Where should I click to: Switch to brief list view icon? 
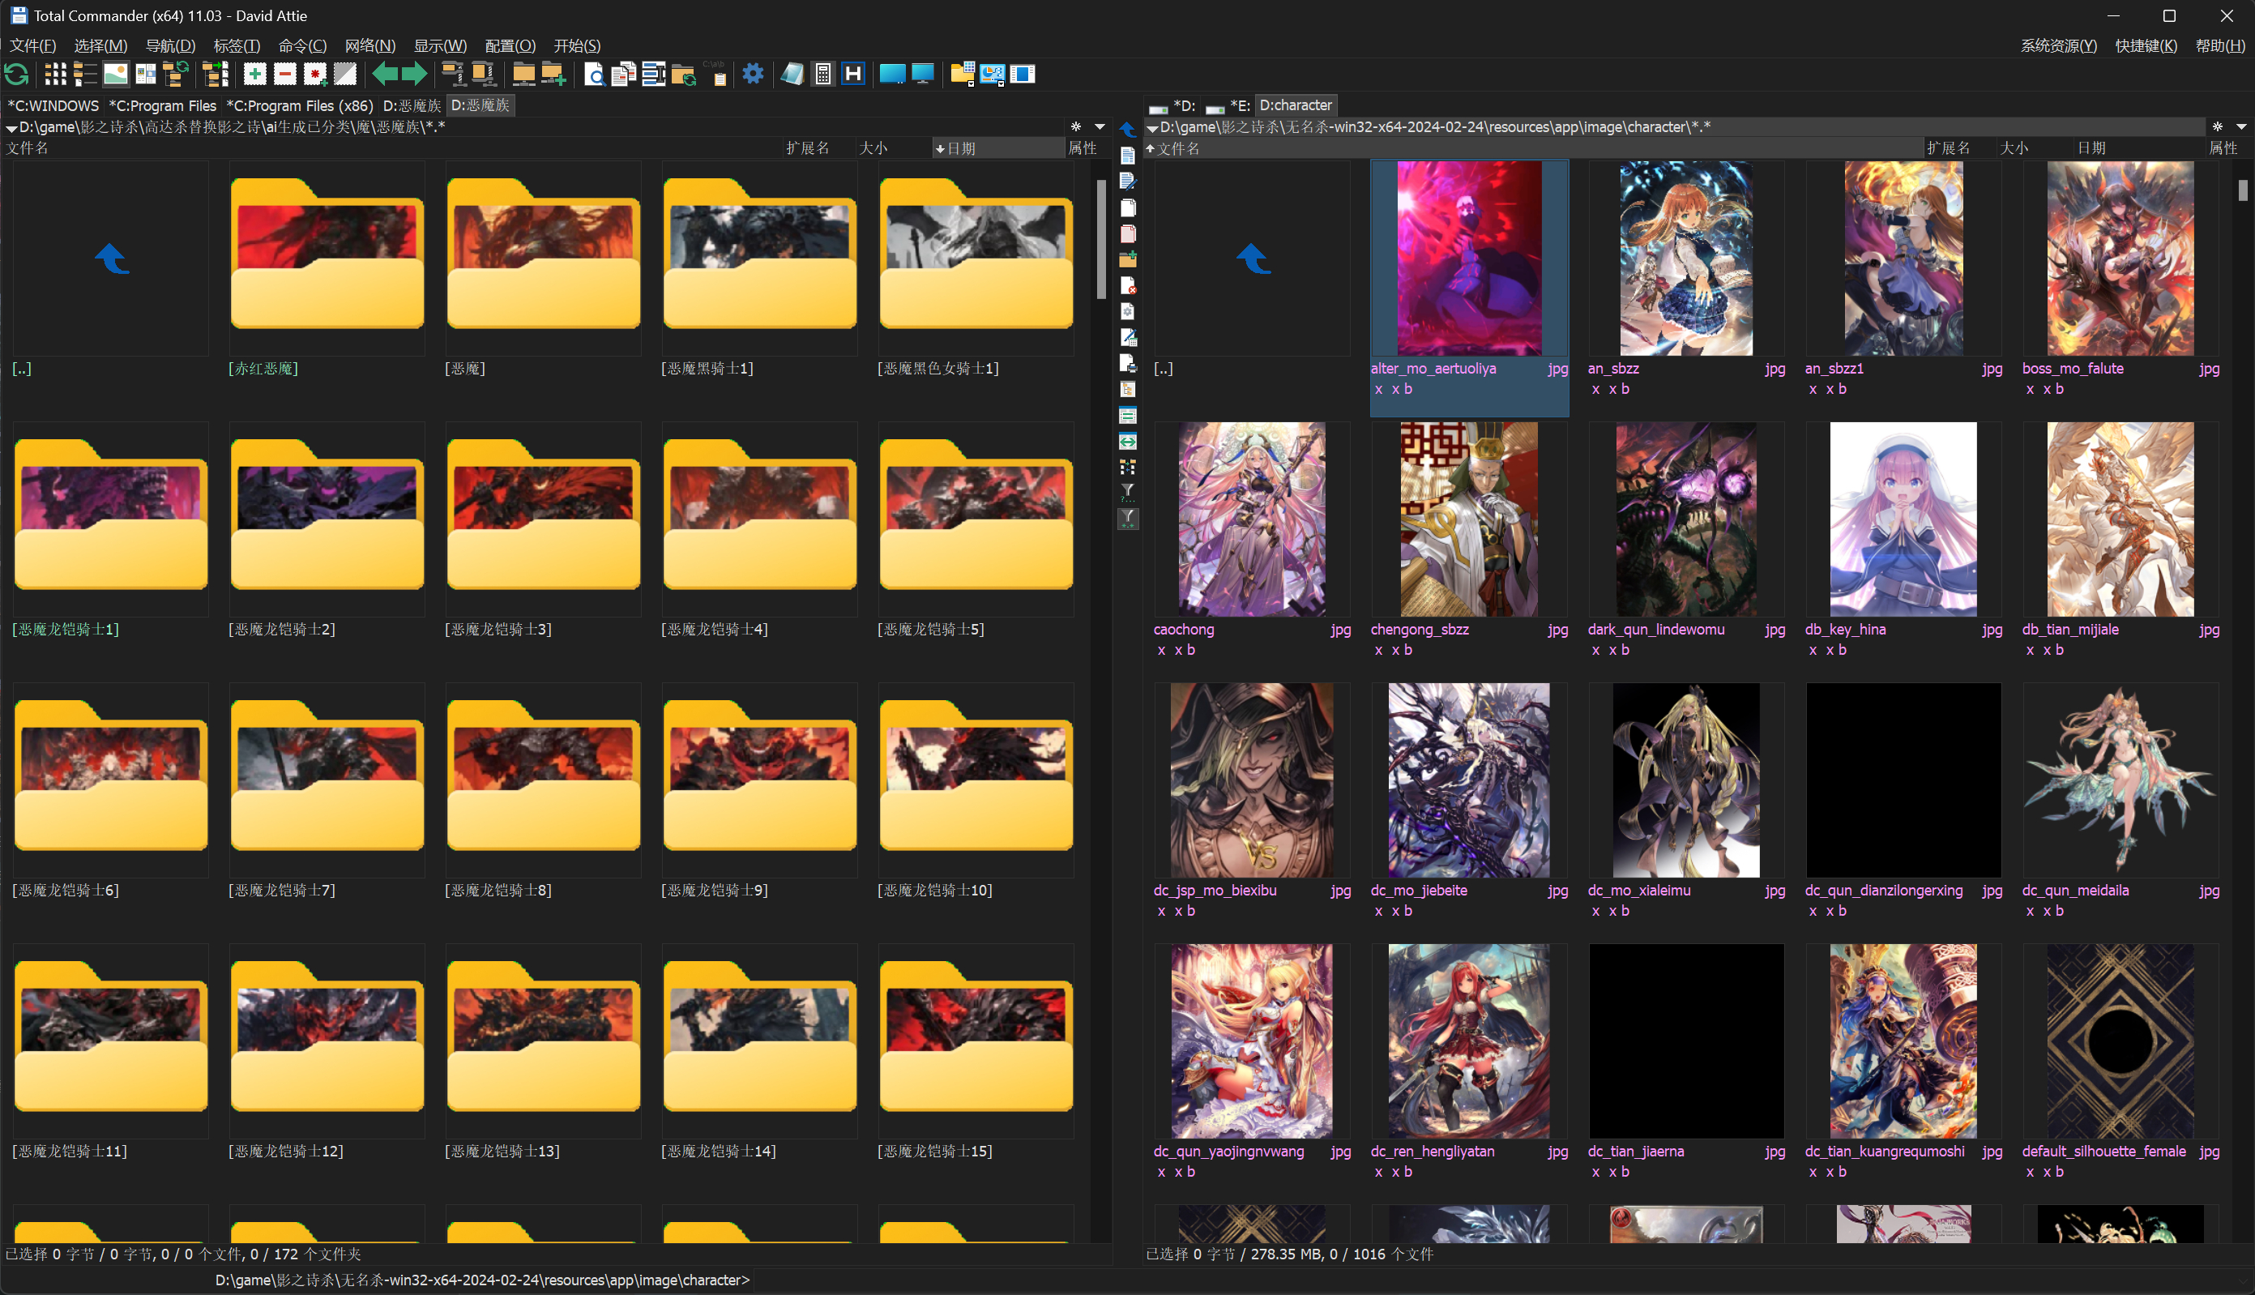pos(55,74)
